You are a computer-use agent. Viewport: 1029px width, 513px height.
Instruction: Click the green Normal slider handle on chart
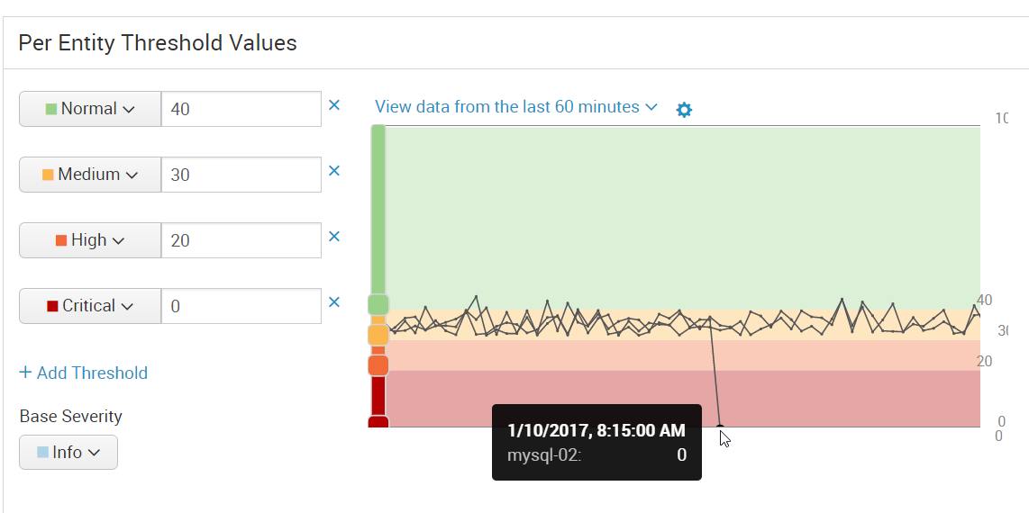(x=378, y=305)
